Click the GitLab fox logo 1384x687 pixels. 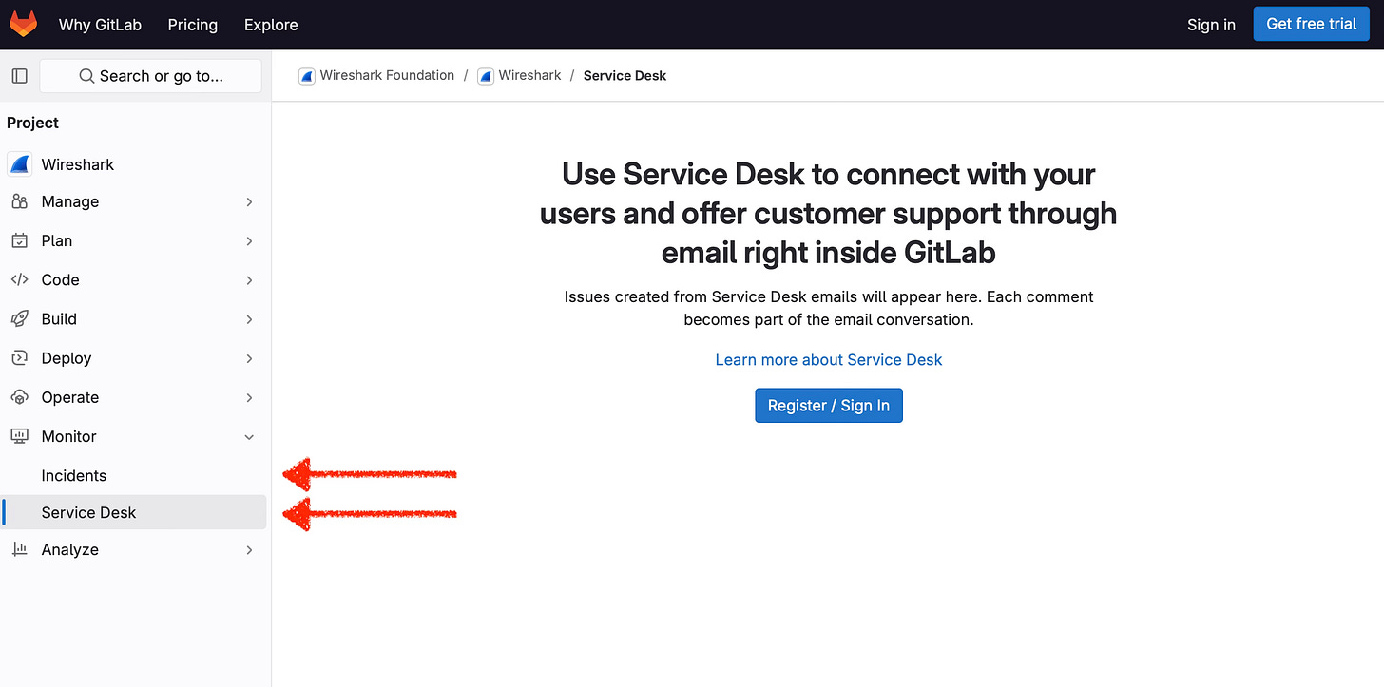tap(24, 24)
